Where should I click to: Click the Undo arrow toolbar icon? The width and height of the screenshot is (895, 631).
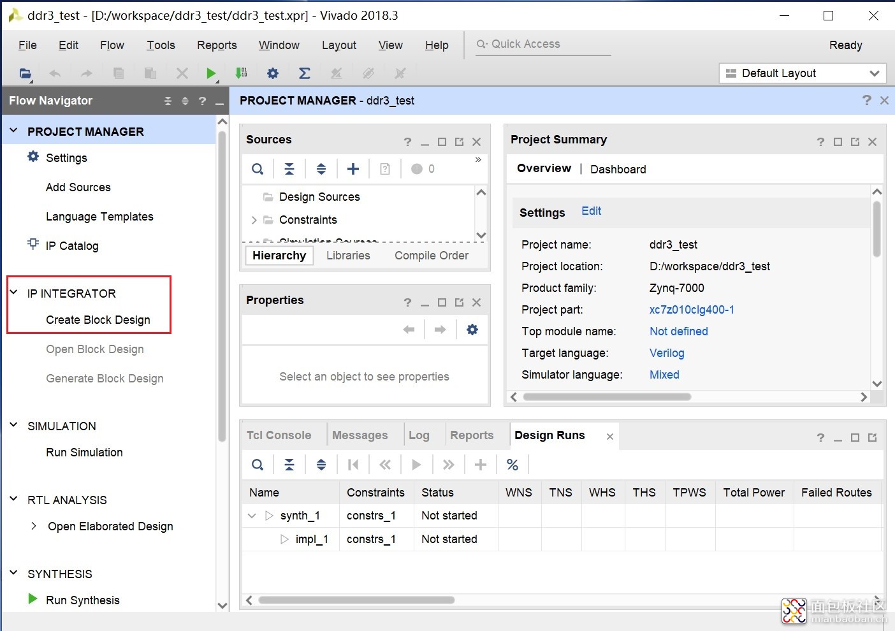pyautogui.click(x=55, y=73)
